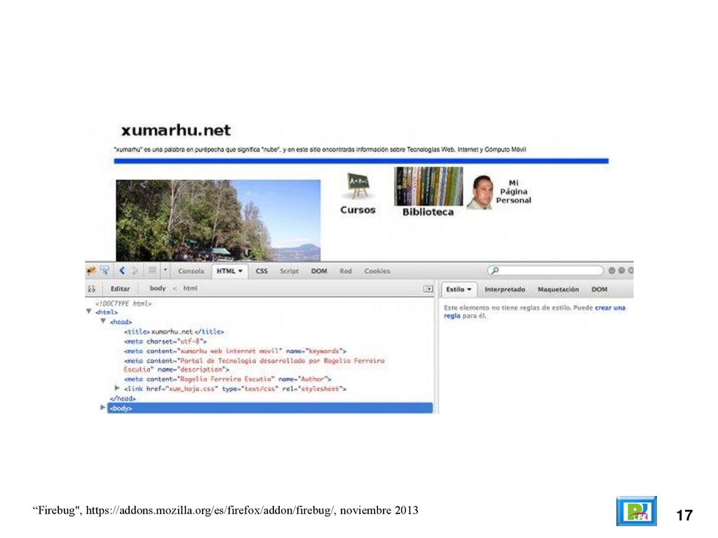This screenshot has height=538, width=718.
Task: Click the Cursos blackboard icon
Action: 358,186
